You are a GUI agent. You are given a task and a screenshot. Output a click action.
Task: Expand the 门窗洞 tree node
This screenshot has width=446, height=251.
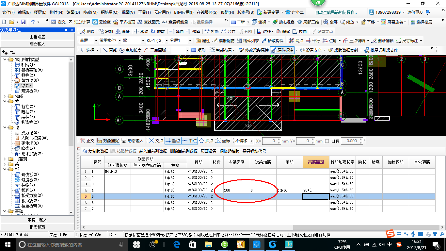pos(5,159)
